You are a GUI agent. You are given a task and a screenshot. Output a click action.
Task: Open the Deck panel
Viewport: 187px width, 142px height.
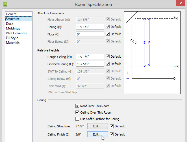10,24
